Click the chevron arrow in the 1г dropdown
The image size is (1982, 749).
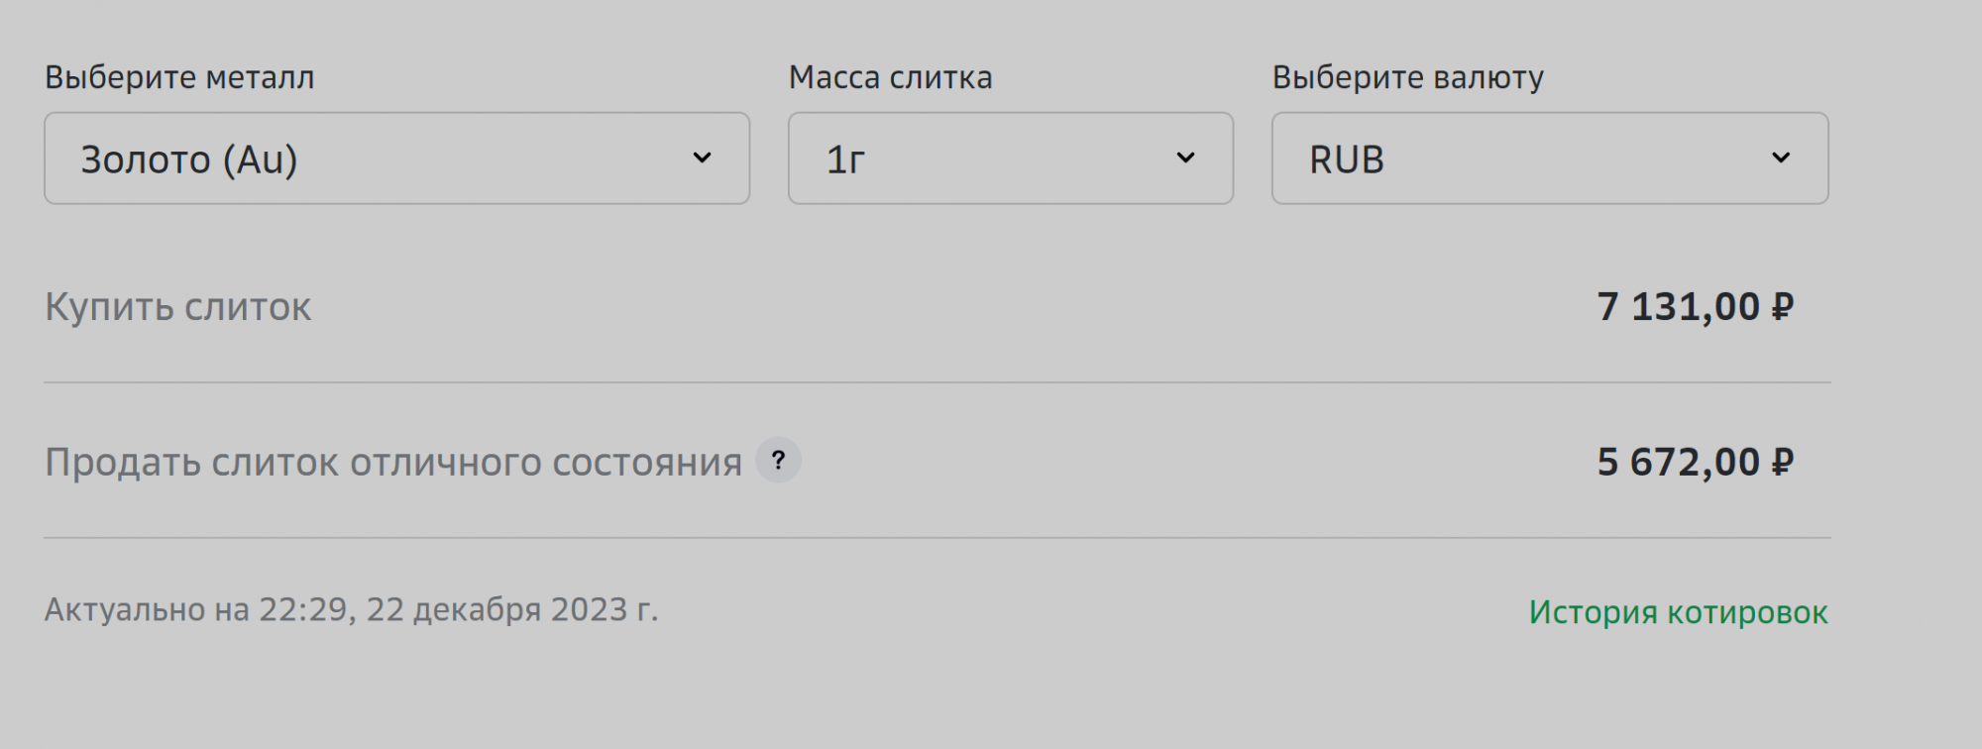tap(1185, 159)
